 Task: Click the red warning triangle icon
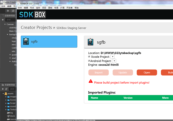point(91,81)
